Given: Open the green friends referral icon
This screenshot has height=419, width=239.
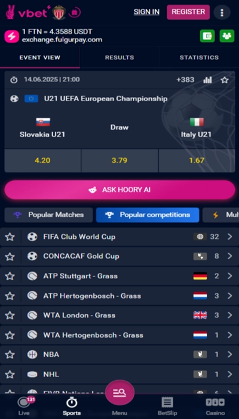Looking at the screenshot, I should 226,36.
